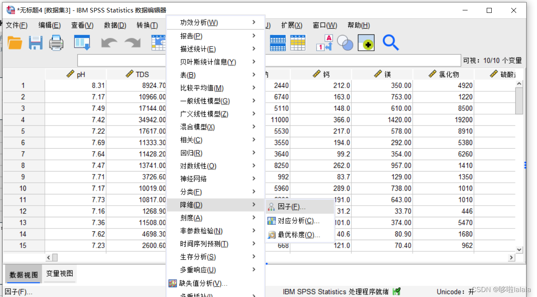Select the 氯化物 cell showing 19200

(x=443, y=120)
